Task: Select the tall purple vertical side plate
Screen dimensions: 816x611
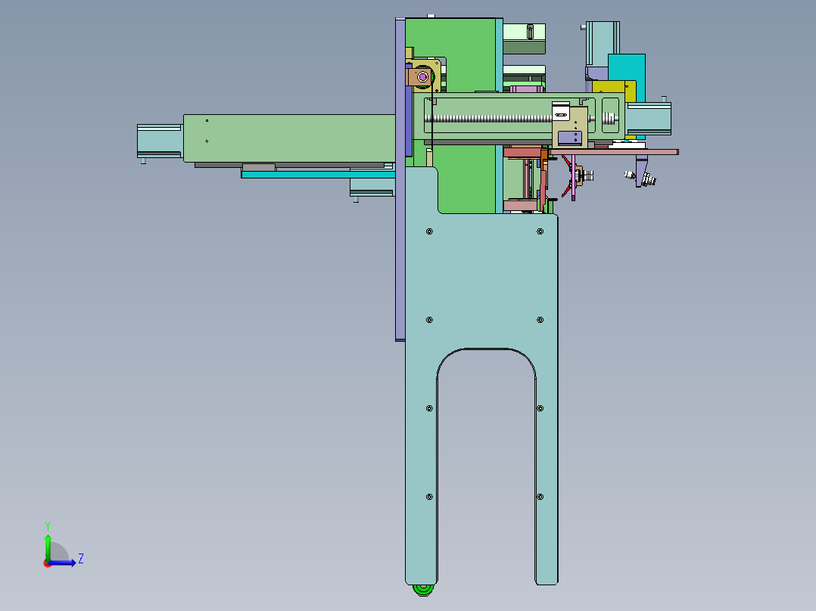Action: pyautogui.click(x=400, y=179)
